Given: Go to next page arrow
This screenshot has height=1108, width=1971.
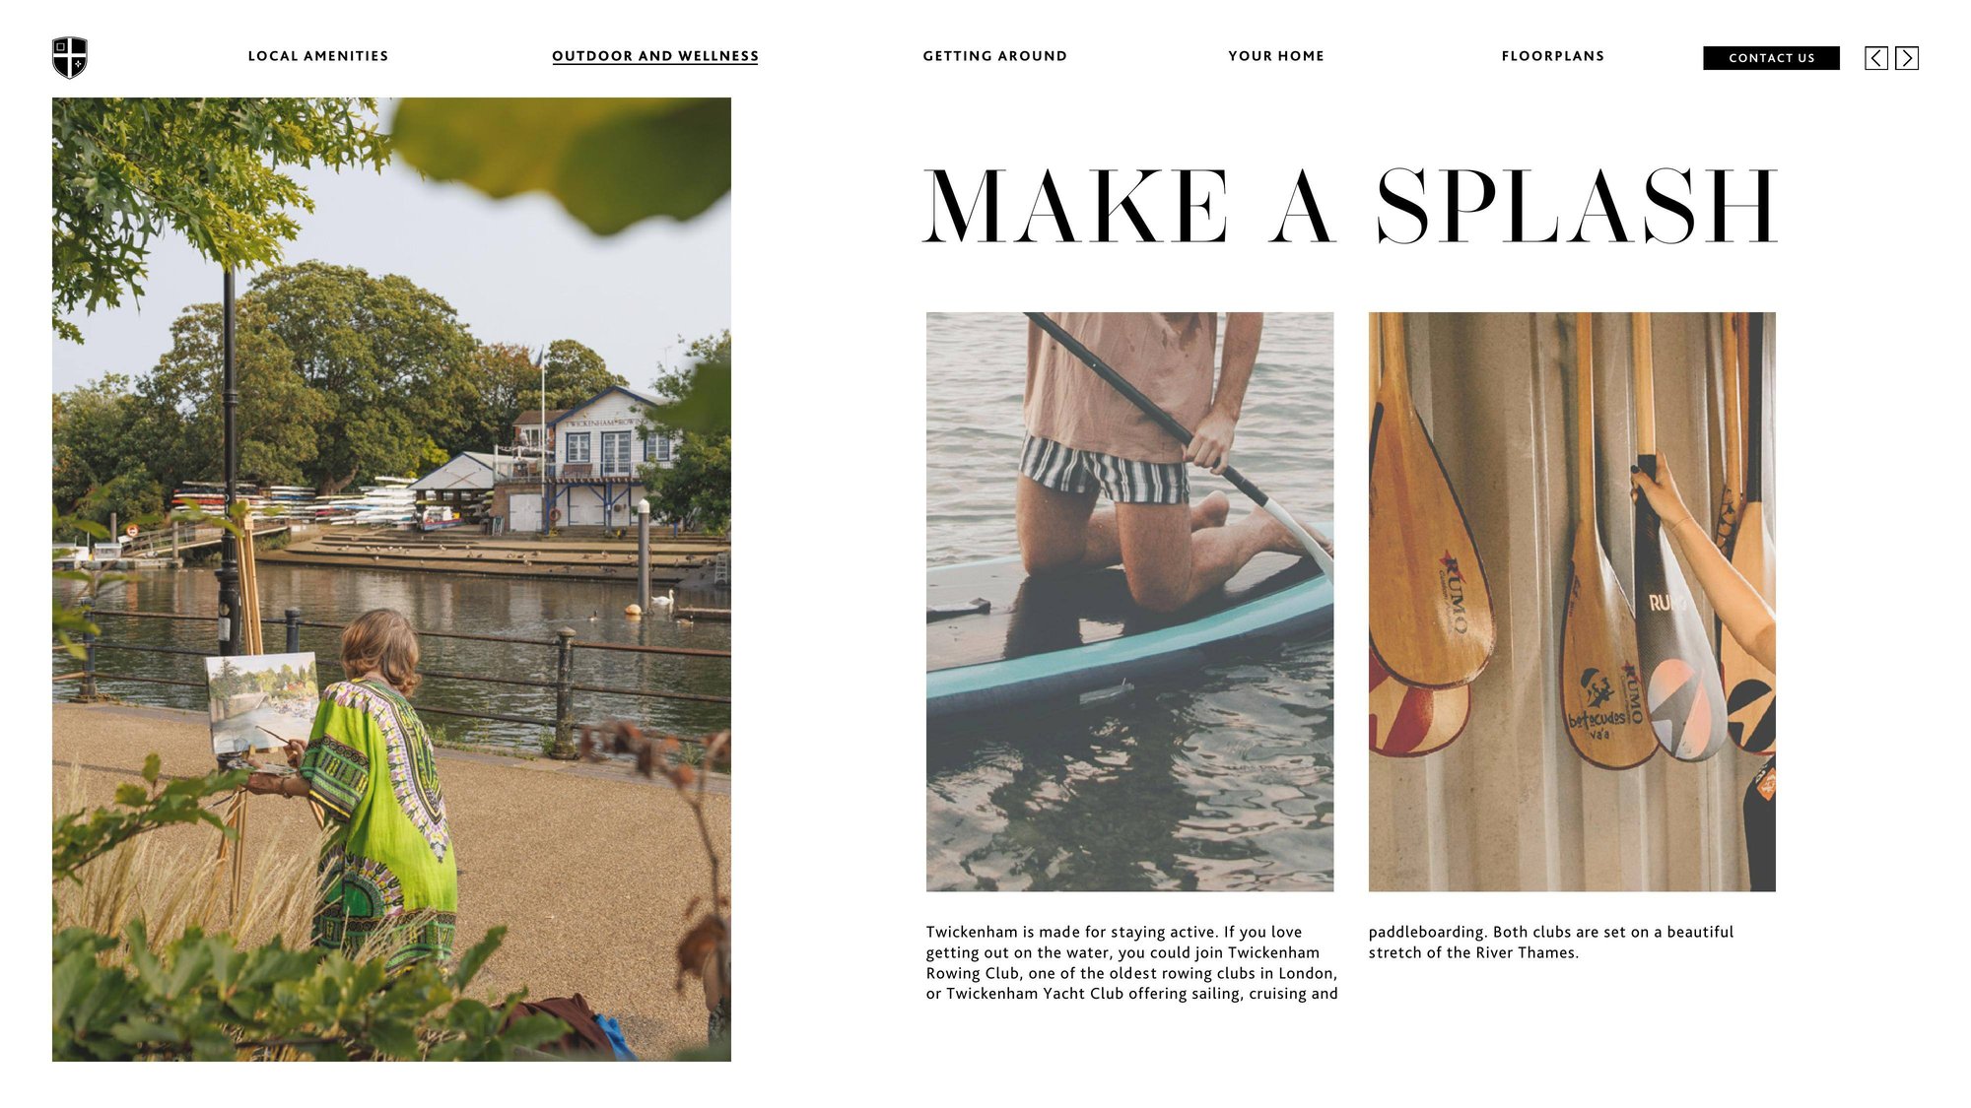Looking at the screenshot, I should 1907,58.
